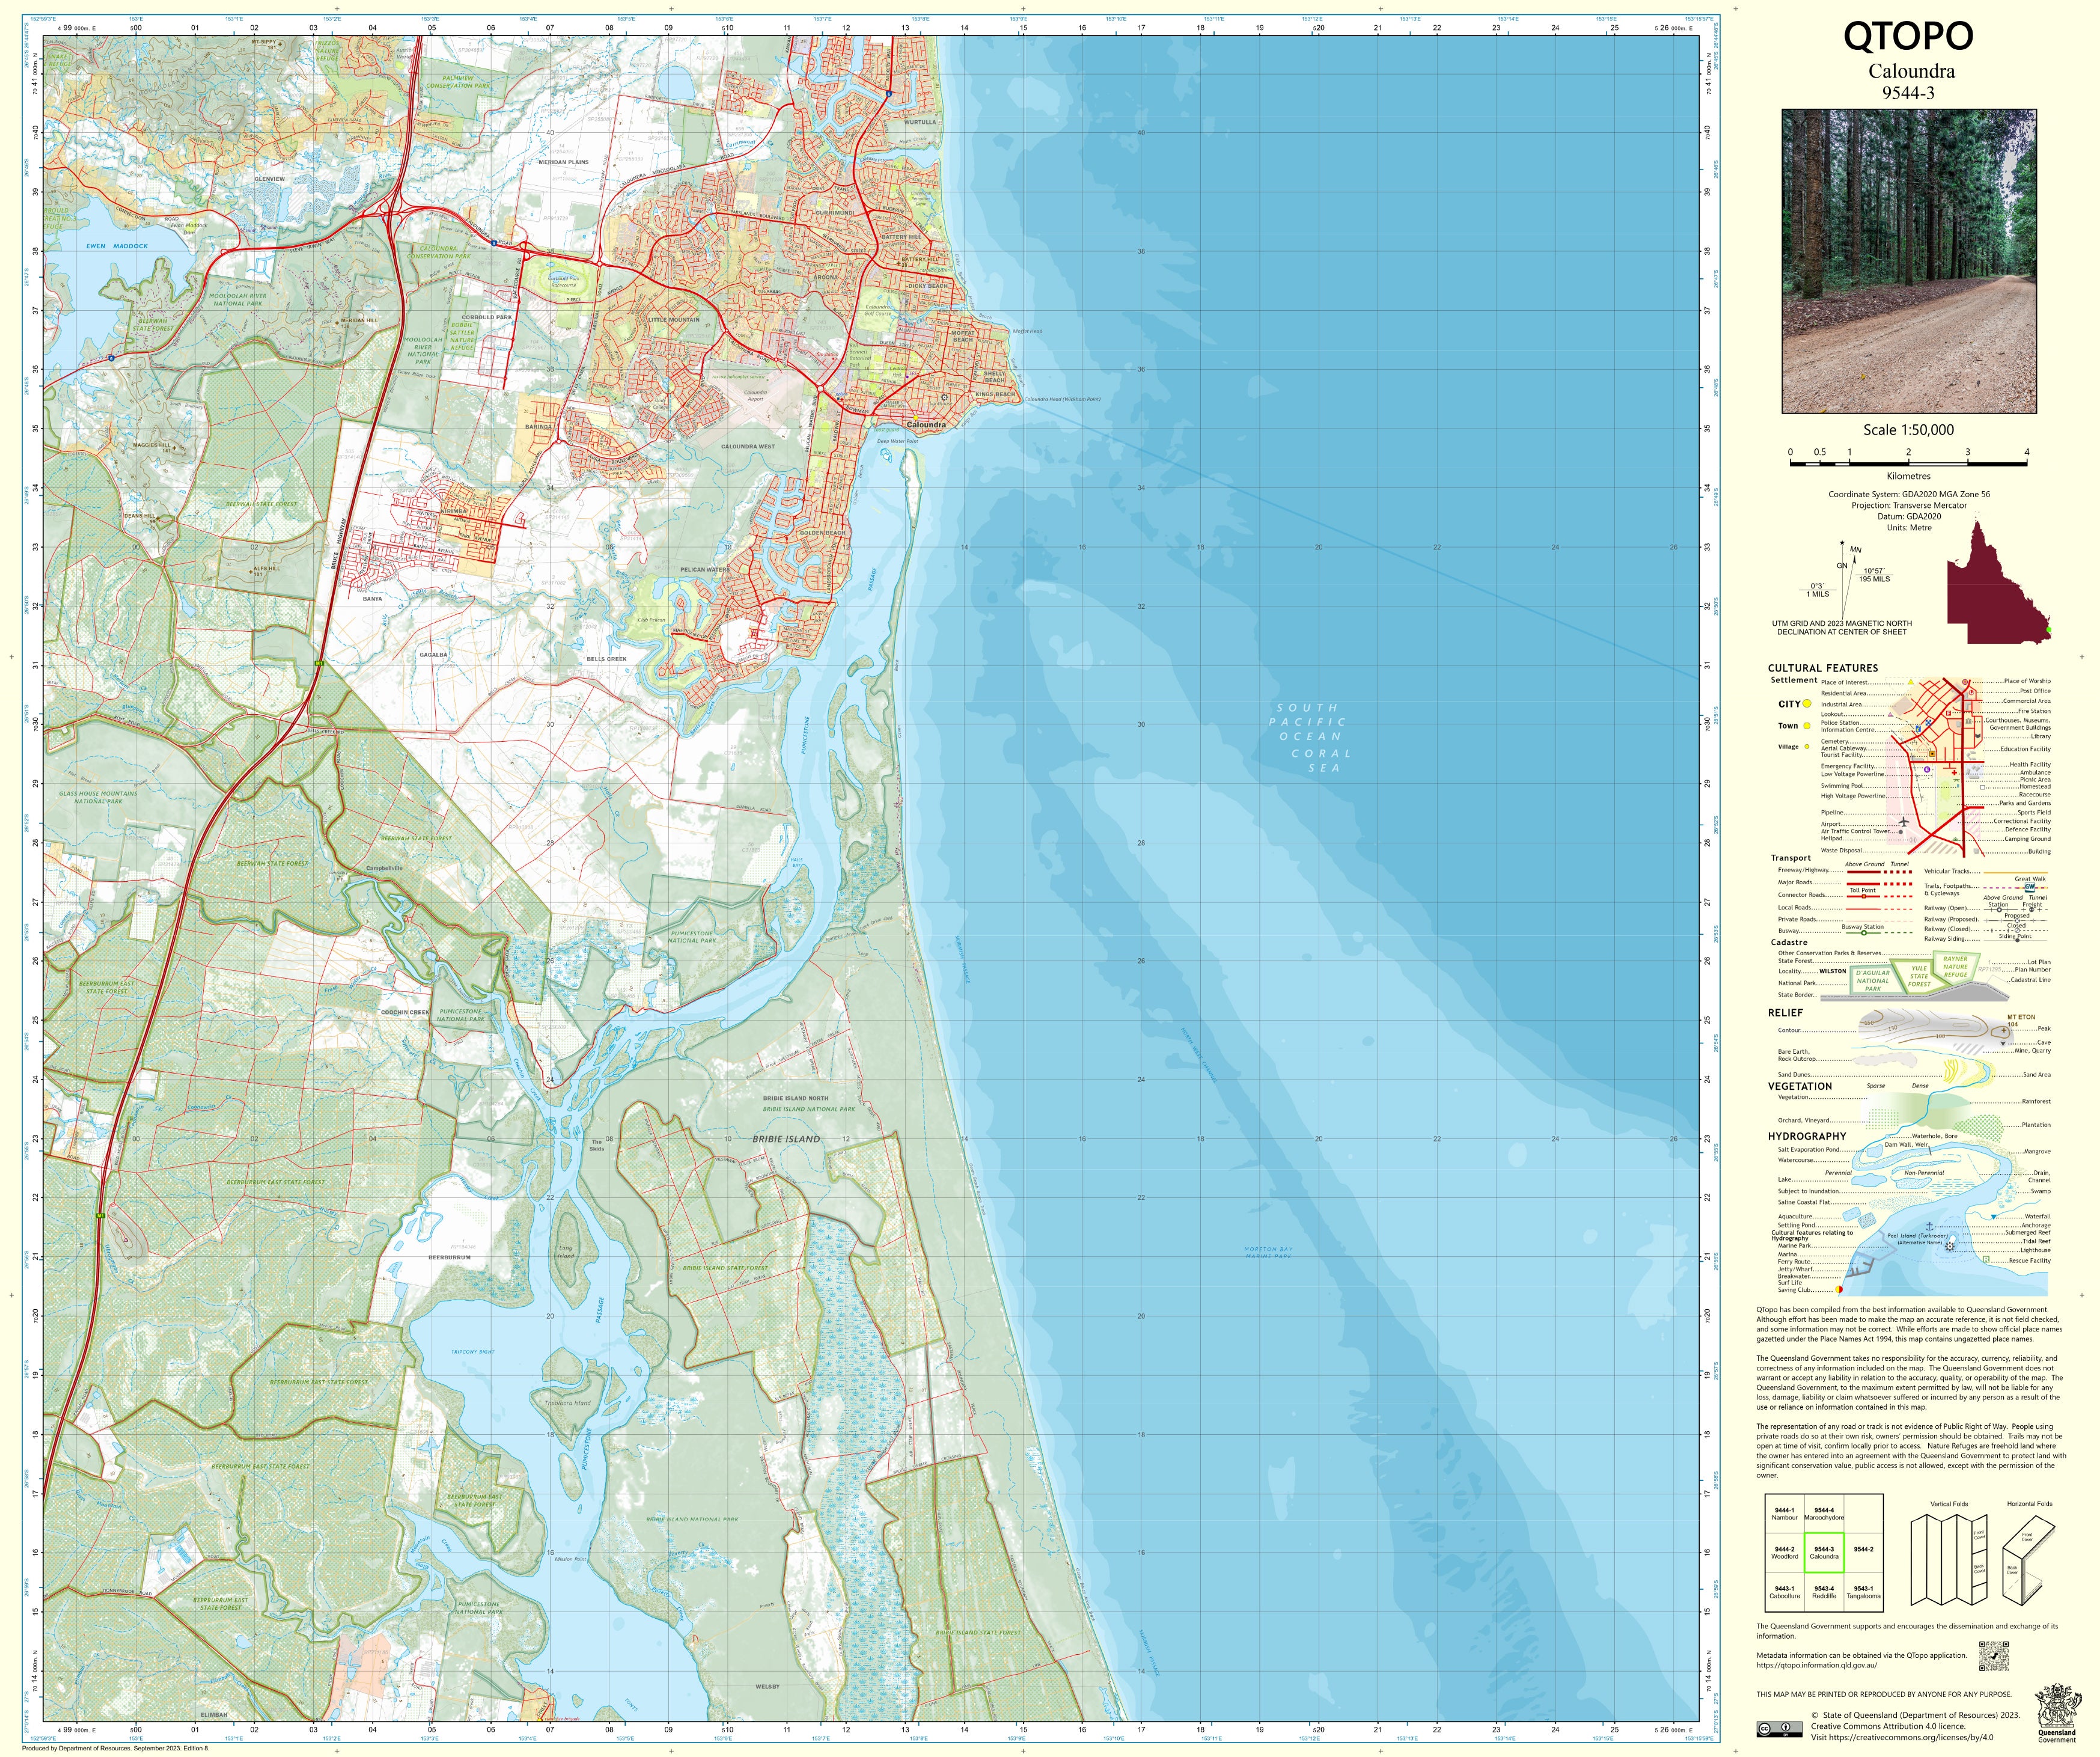2100x1757 pixels.
Task: Click the Vertical Folds diagram
Action: pos(1948,1560)
